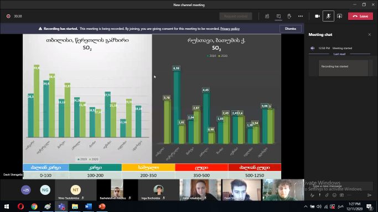Open the share content tray
The width and height of the screenshot is (378, 212).
point(339,17)
